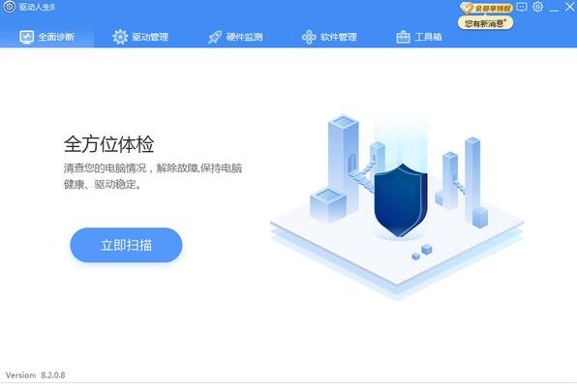Click the rocket icon for 硬件监测

pos(215,37)
